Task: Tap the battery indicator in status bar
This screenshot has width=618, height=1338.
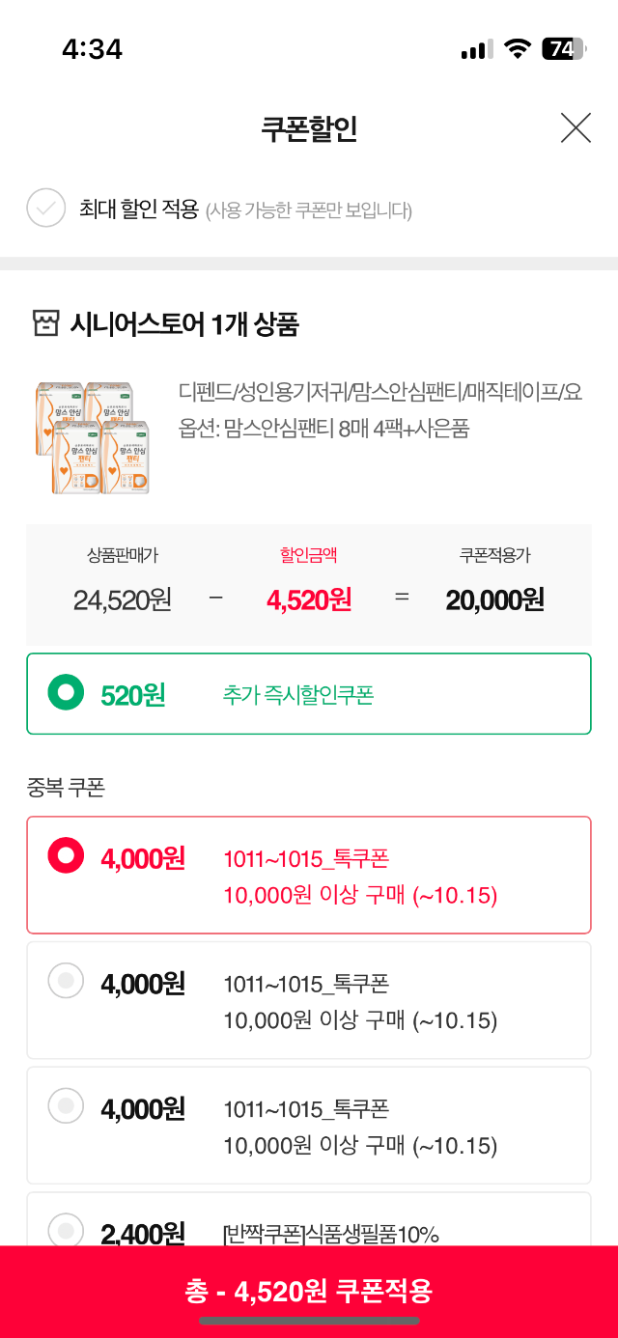Action: (563, 49)
